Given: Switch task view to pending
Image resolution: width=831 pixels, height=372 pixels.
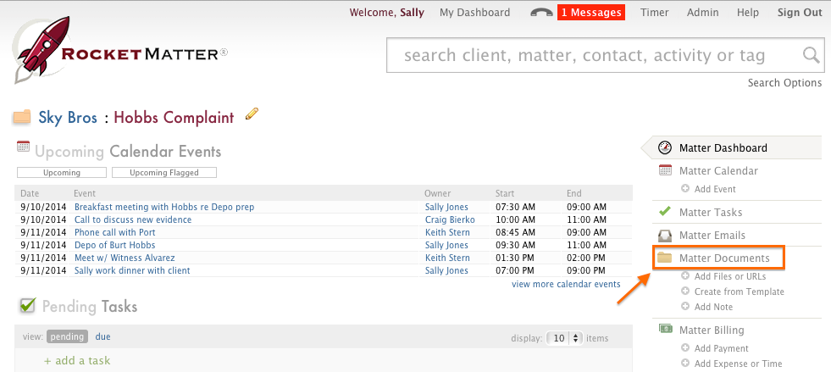Looking at the screenshot, I should click(67, 337).
